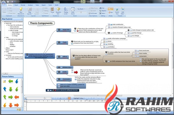Click the Replace button
Viewport: 174px width, 115px height.
[x=103, y=11]
